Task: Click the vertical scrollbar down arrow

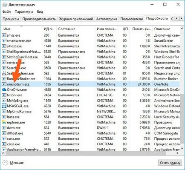Action: 182,148
